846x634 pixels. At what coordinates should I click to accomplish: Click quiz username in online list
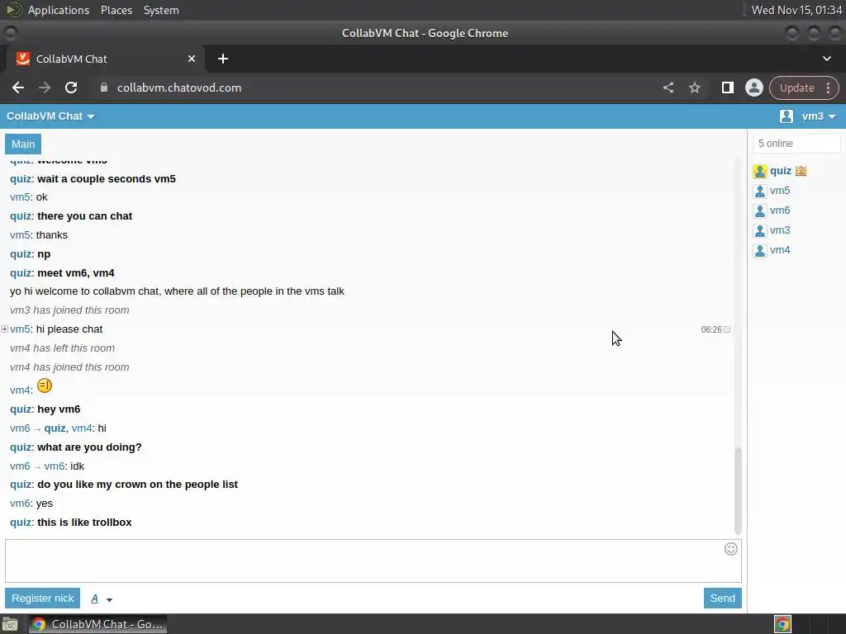pyautogui.click(x=780, y=171)
